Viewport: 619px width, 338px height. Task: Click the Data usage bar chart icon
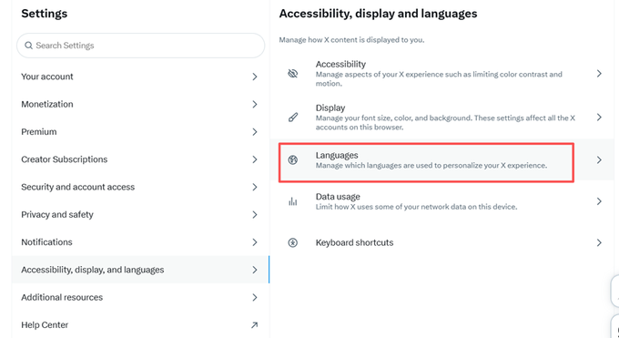292,201
